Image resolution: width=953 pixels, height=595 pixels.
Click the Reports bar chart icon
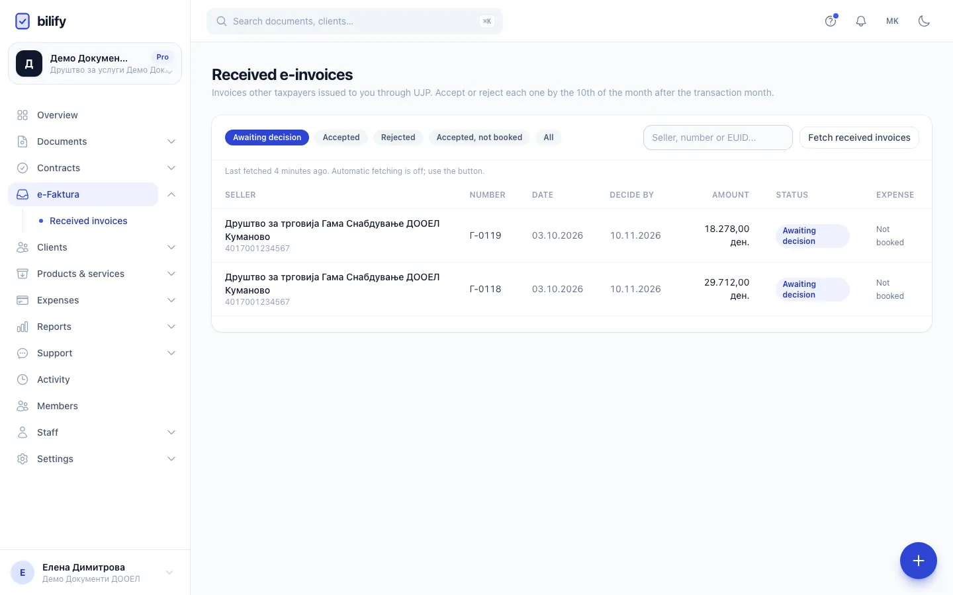tap(23, 327)
